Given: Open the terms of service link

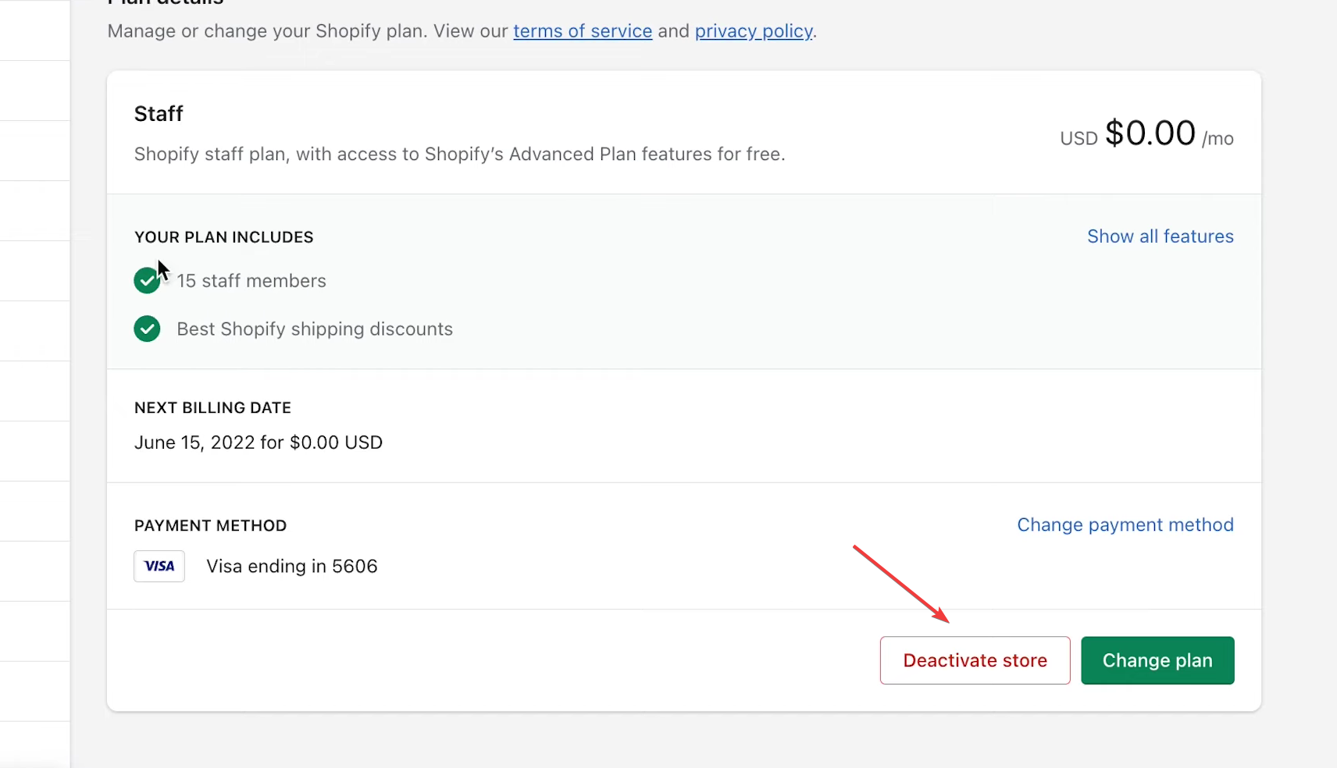Looking at the screenshot, I should point(583,31).
